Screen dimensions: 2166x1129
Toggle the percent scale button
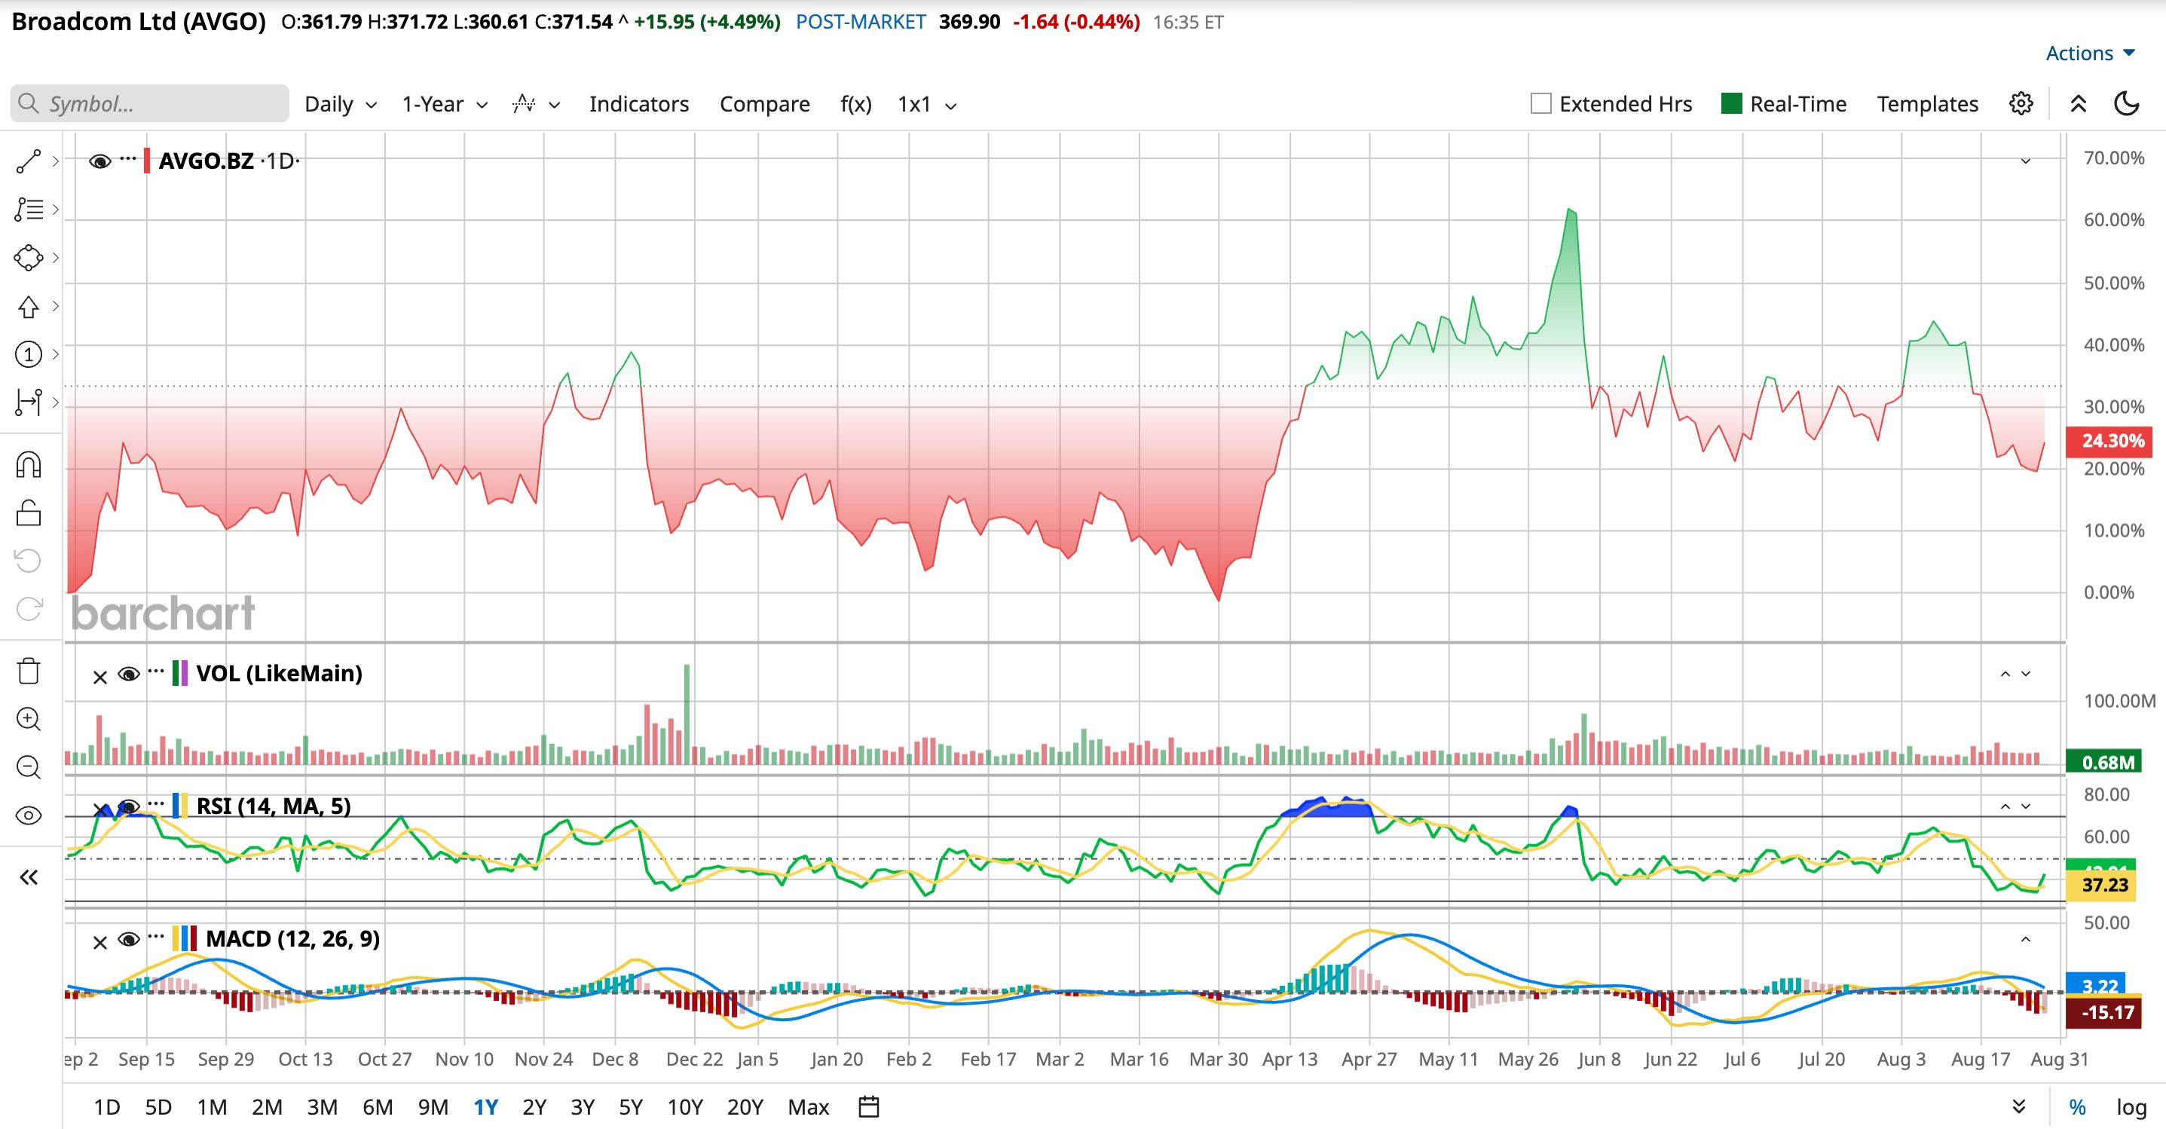click(x=2077, y=1107)
